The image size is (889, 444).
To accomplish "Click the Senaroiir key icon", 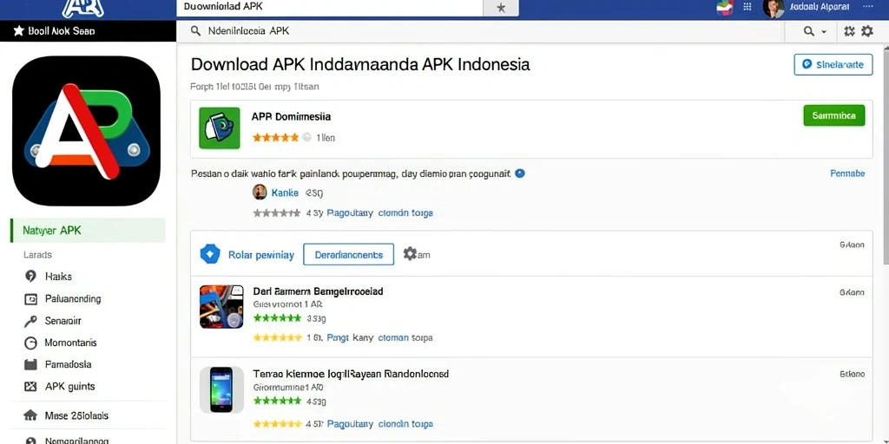I will pos(30,321).
